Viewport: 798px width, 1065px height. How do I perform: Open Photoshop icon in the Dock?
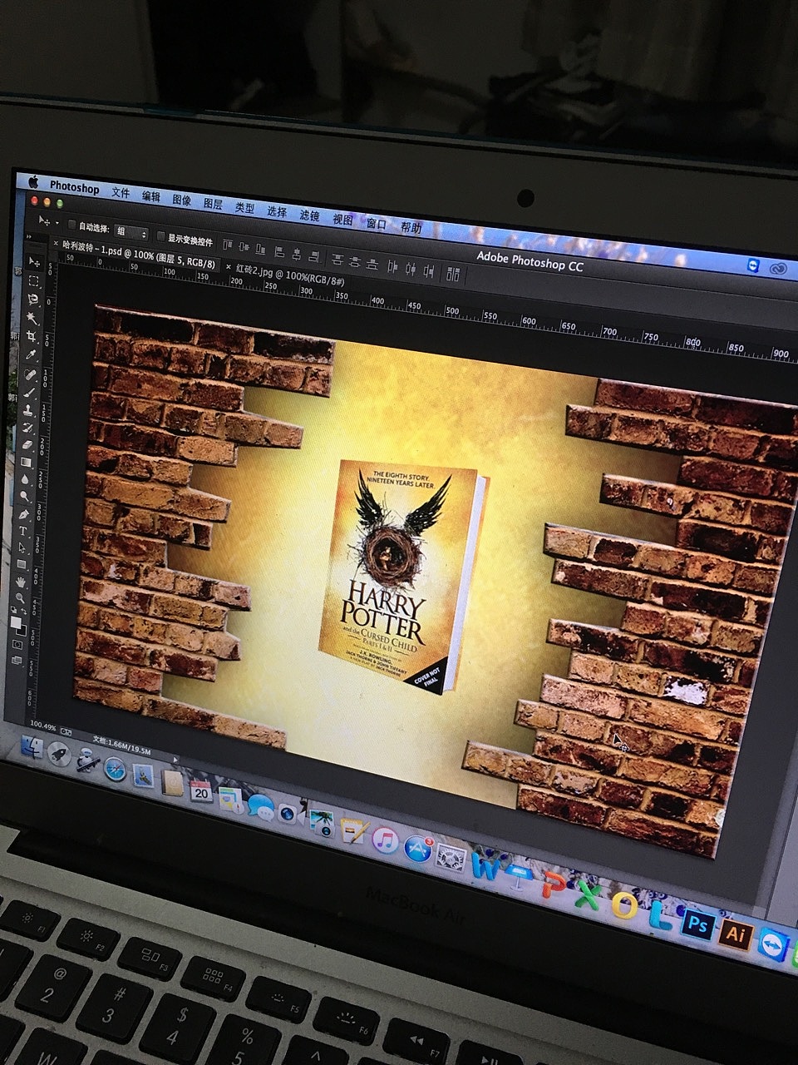[x=698, y=924]
